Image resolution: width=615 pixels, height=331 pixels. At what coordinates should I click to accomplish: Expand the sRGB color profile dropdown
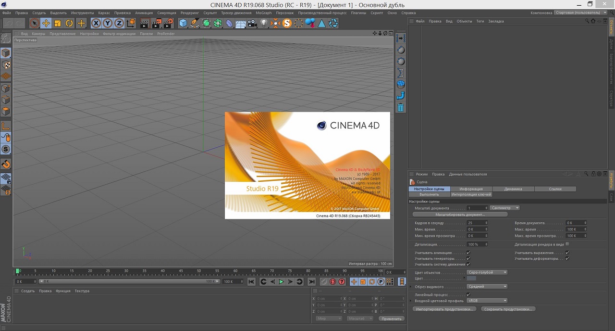pos(487,301)
